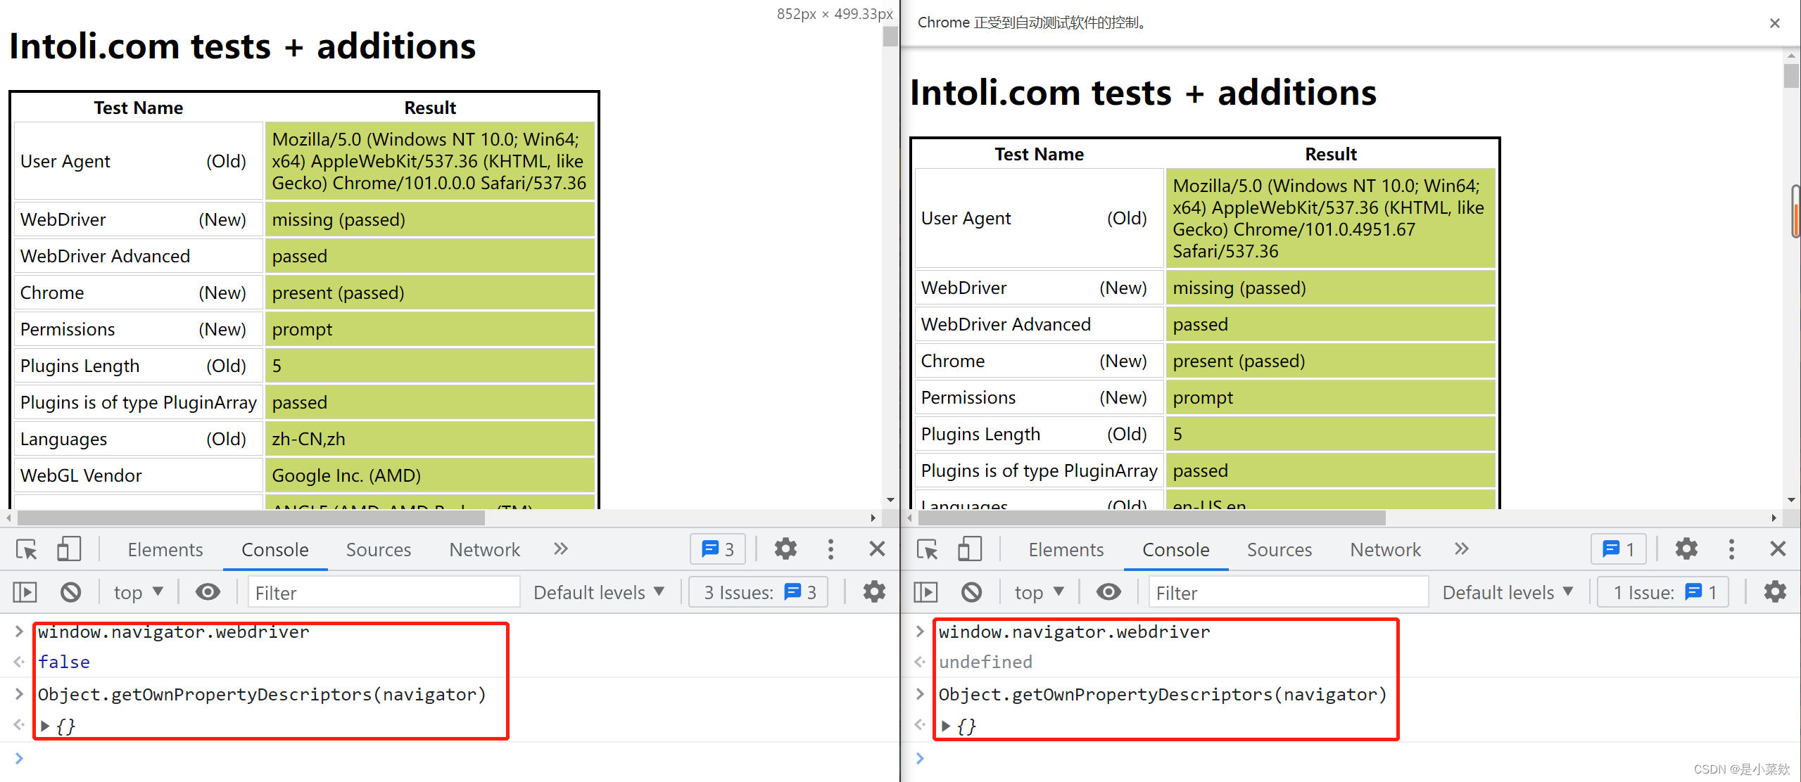Image resolution: width=1801 pixels, height=782 pixels.
Task: Toggle device toolbar in left DevTools
Action: [x=68, y=549]
